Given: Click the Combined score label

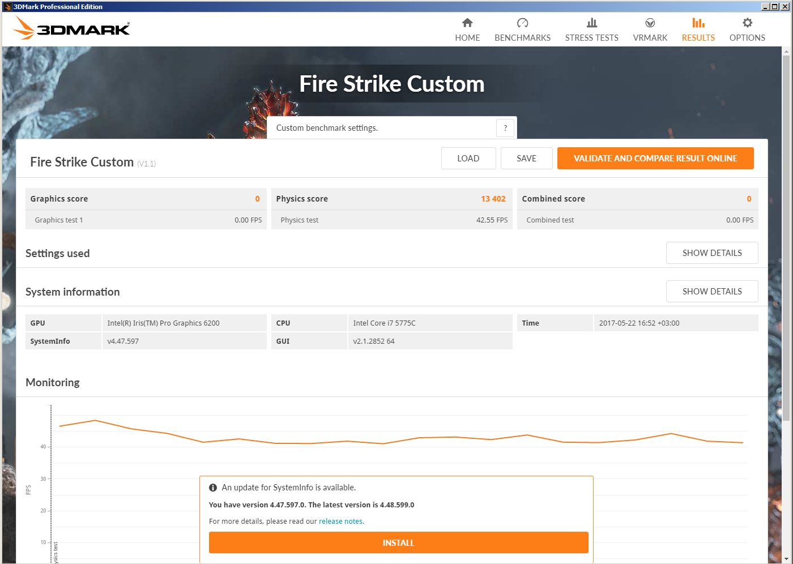Looking at the screenshot, I should click(553, 199).
